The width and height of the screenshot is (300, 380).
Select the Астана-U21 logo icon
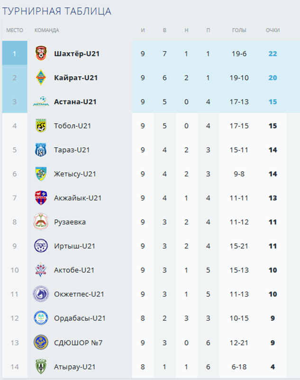click(41, 102)
